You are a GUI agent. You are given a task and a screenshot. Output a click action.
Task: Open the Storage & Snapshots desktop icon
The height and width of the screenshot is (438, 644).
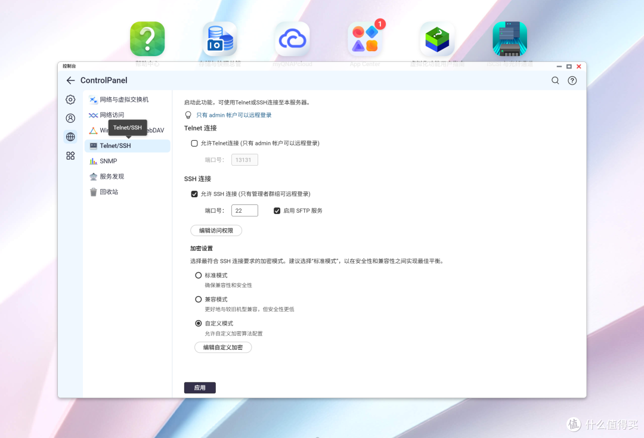point(219,39)
